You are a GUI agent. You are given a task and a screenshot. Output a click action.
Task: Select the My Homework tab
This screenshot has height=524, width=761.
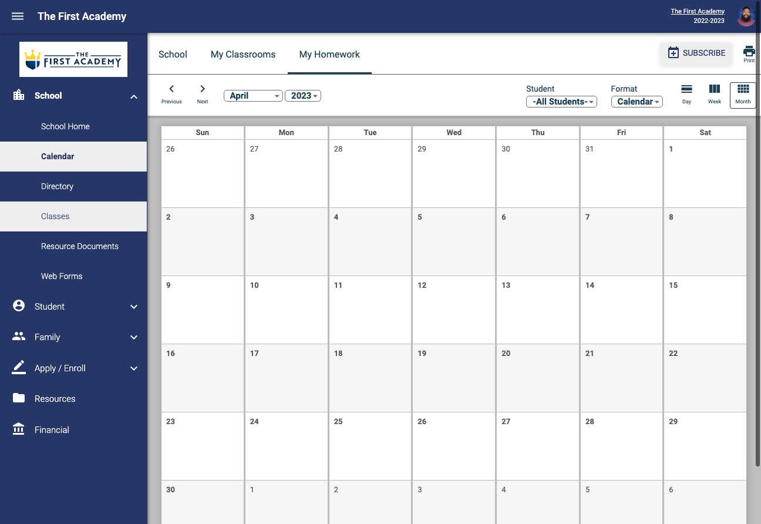point(329,54)
